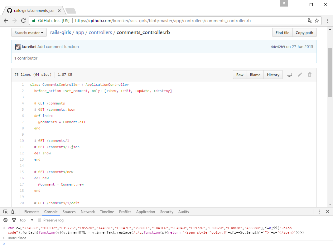Open file in desktop monitor icon
Image resolution: width=333 pixels, height=252 pixels.
tap(289, 75)
